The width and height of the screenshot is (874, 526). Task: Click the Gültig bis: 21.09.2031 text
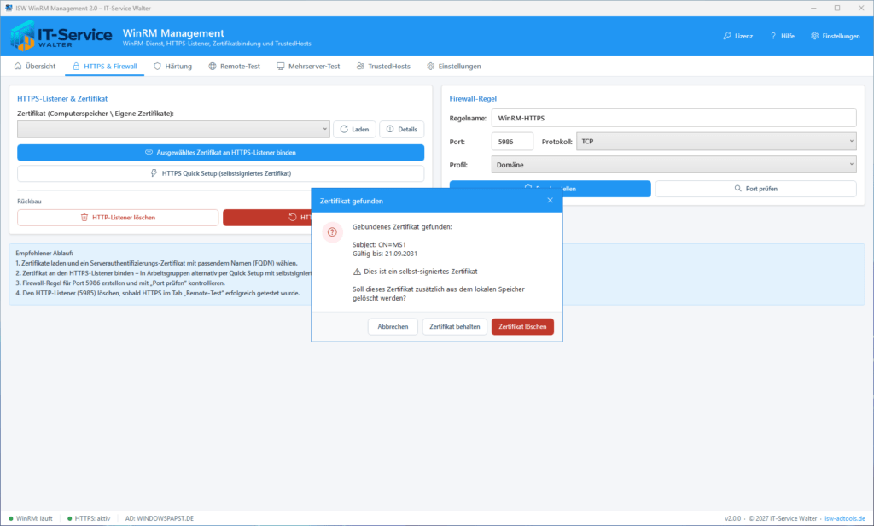click(385, 254)
